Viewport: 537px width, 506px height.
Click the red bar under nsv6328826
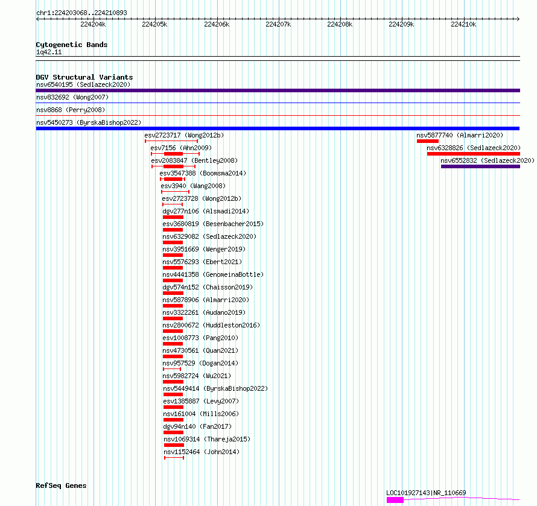point(474,154)
